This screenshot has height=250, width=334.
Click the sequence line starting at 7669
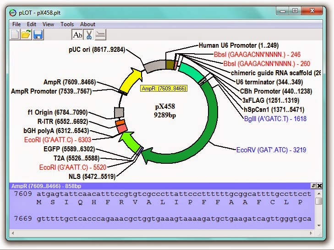pyautogui.click(x=163, y=218)
